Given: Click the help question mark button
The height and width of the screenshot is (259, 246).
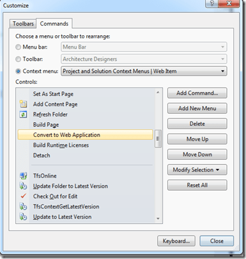Looking at the screenshot, I should tap(212, 4).
